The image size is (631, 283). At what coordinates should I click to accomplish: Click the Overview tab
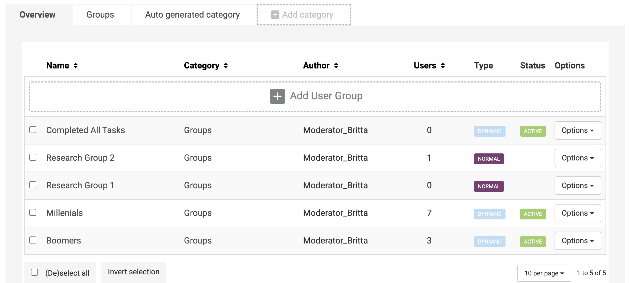(37, 15)
